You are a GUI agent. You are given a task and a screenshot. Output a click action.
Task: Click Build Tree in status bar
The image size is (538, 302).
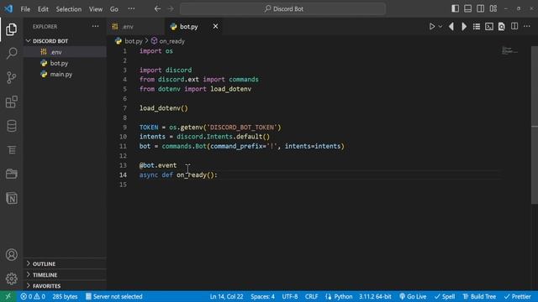coord(479,296)
